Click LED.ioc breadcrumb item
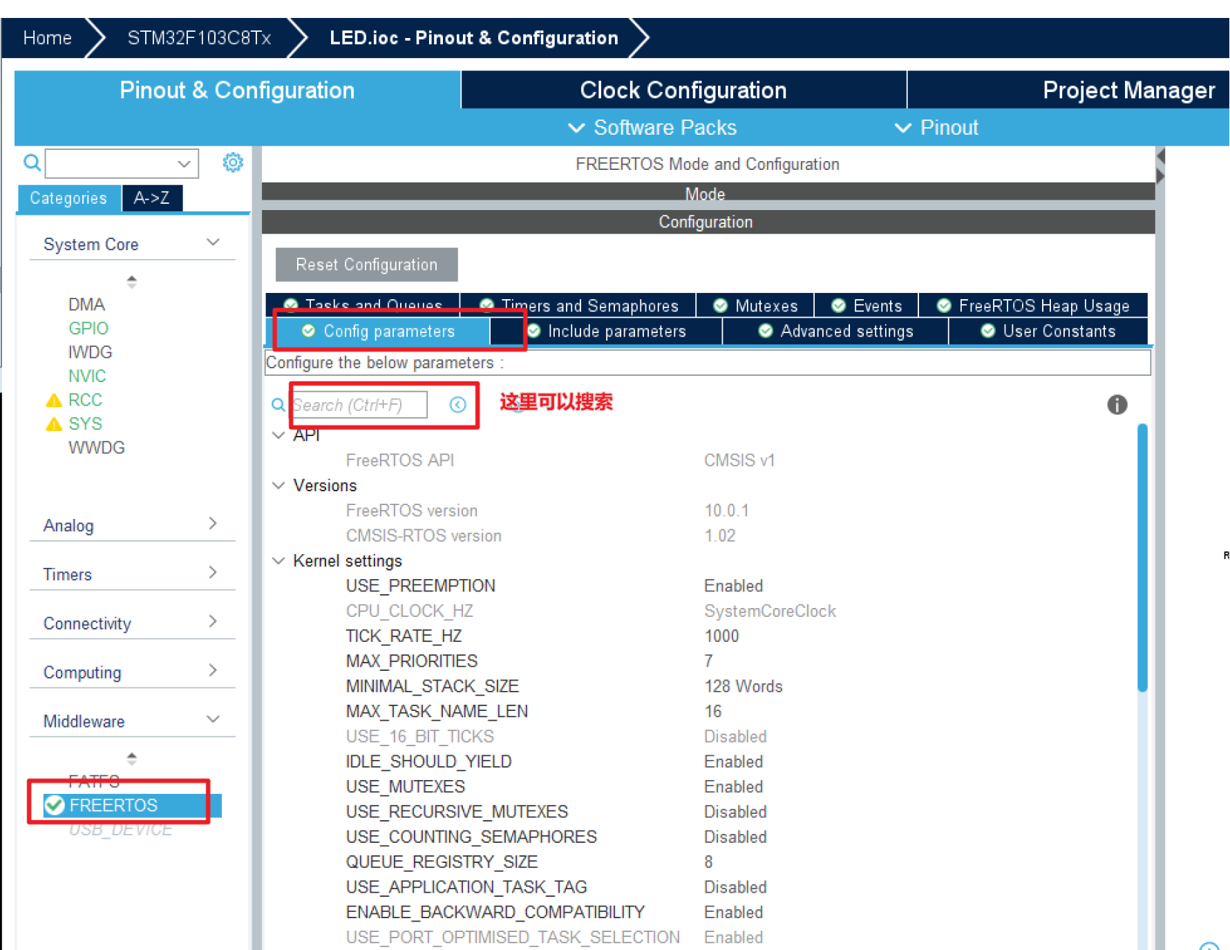The width and height of the screenshot is (1230, 950). pos(474,38)
